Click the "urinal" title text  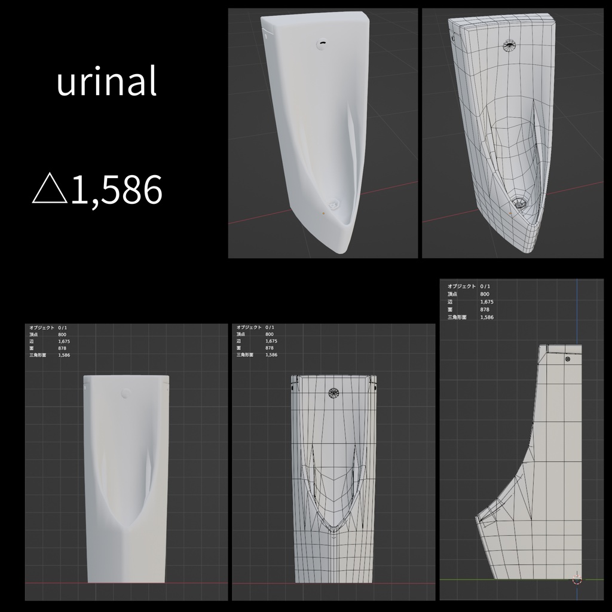106,81
